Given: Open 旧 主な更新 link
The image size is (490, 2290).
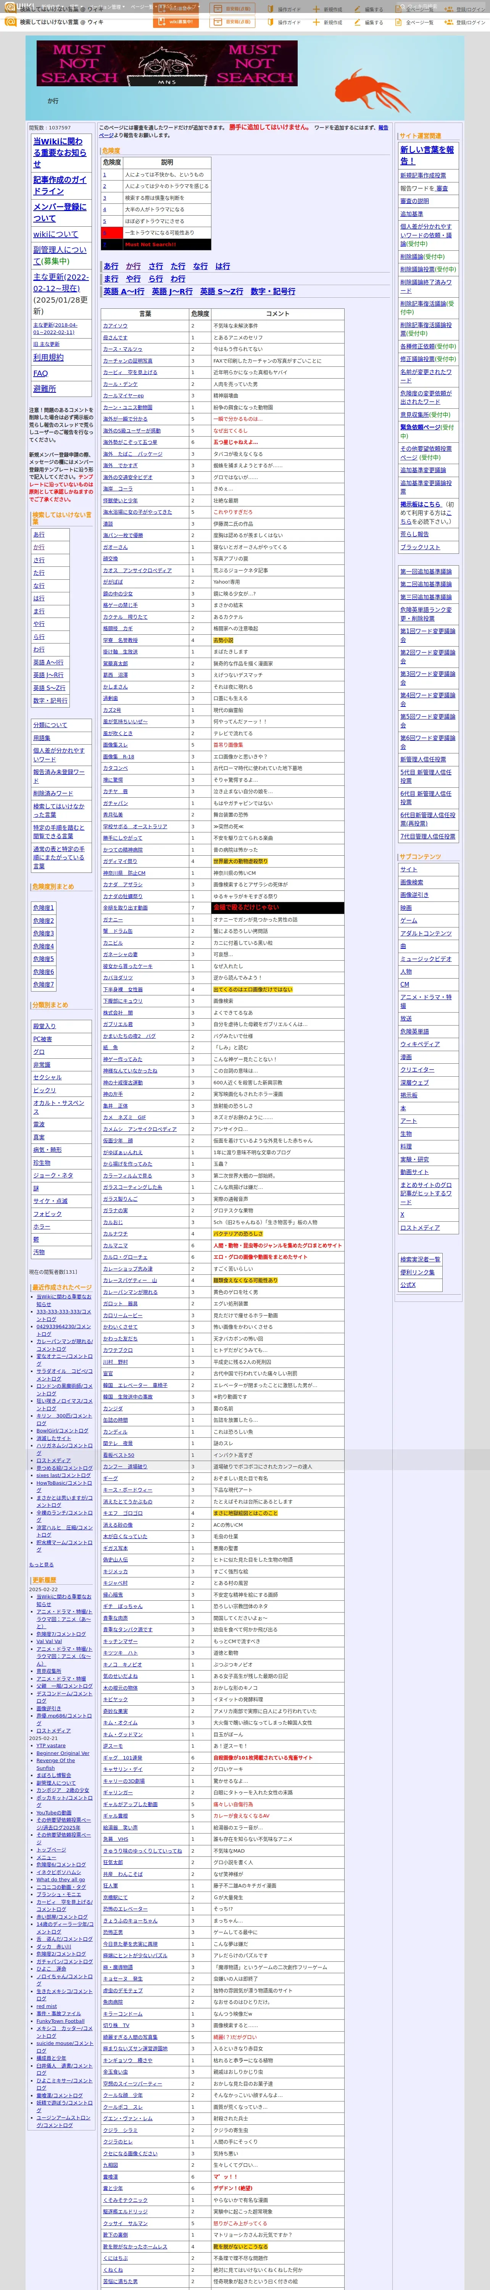Looking at the screenshot, I should tap(46, 344).
